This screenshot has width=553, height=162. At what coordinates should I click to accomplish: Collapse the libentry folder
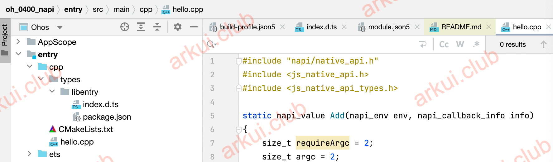(x=52, y=91)
